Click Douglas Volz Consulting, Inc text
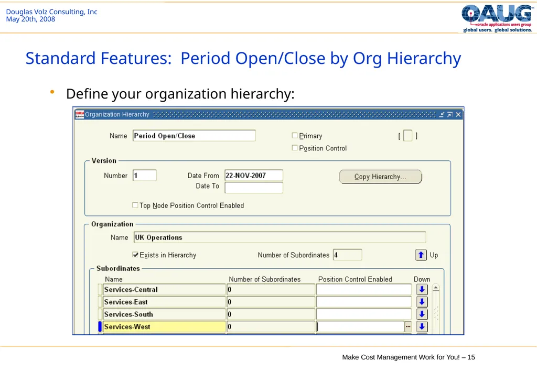 coord(52,12)
